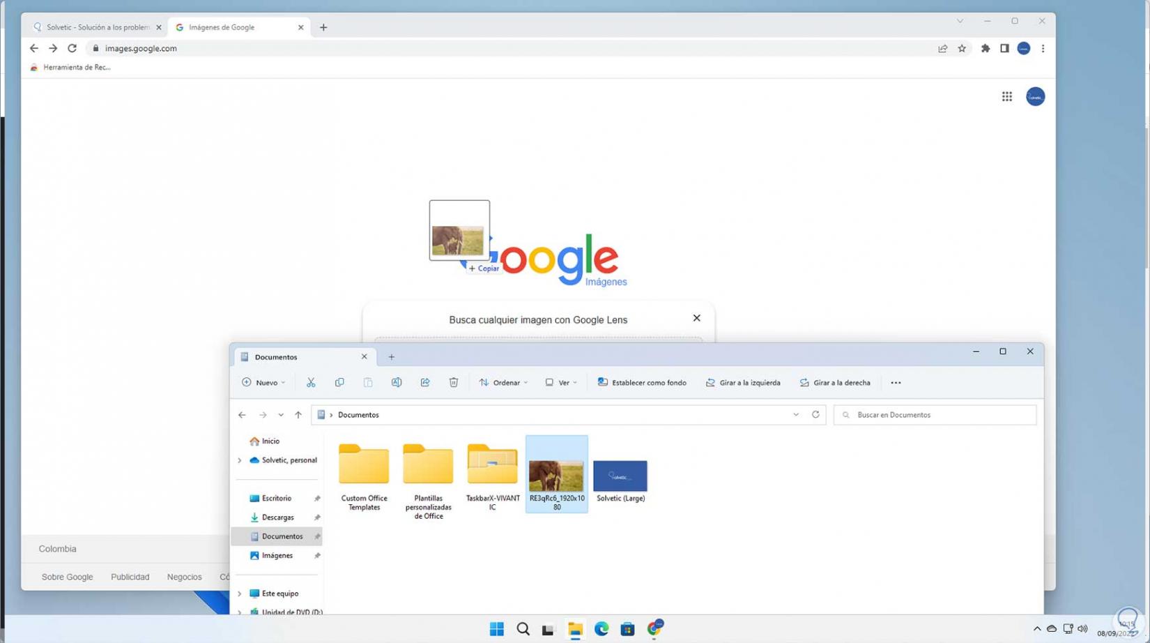Click the Rename icon in Explorer toolbar
1150x643 pixels.
(x=397, y=382)
